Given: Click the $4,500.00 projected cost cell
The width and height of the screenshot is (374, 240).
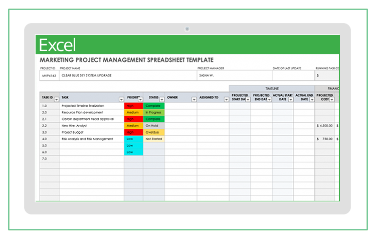Looking at the screenshot, I should pyautogui.click(x=324, y=126).
